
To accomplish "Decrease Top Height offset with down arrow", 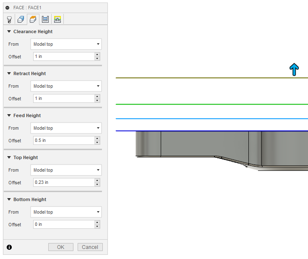I will click(x=97, y=185).
